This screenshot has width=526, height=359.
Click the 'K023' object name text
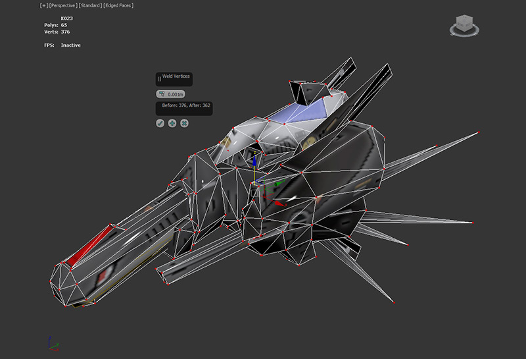coord(67,18)
